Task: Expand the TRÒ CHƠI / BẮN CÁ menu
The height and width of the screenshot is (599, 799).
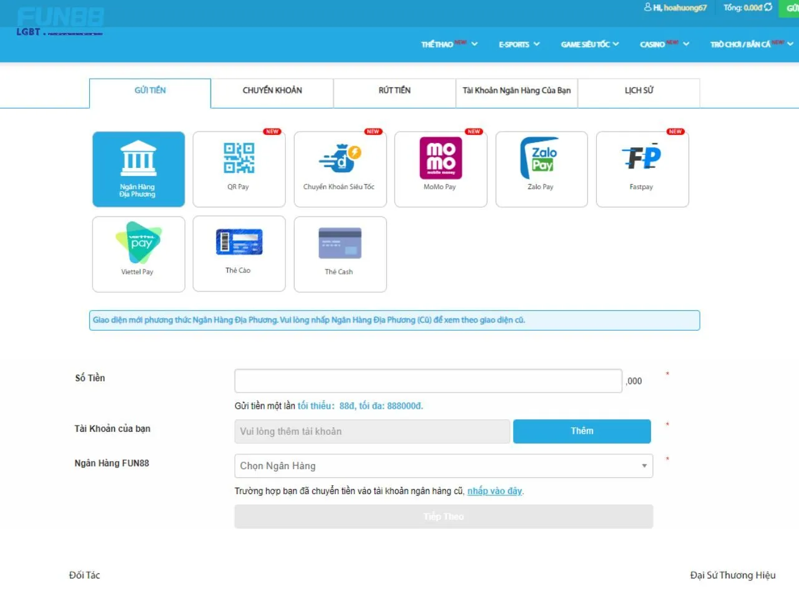Action: [x=752, y=44]
